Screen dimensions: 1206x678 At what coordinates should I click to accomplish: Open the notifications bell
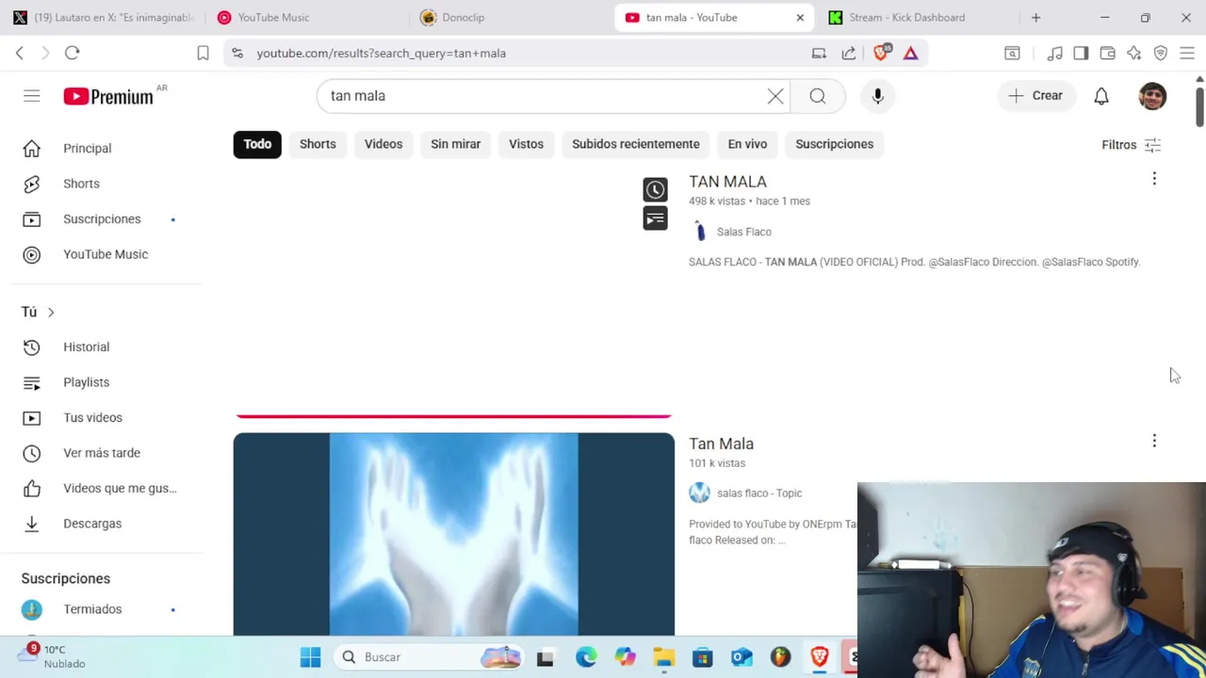tap(1101, 96)
